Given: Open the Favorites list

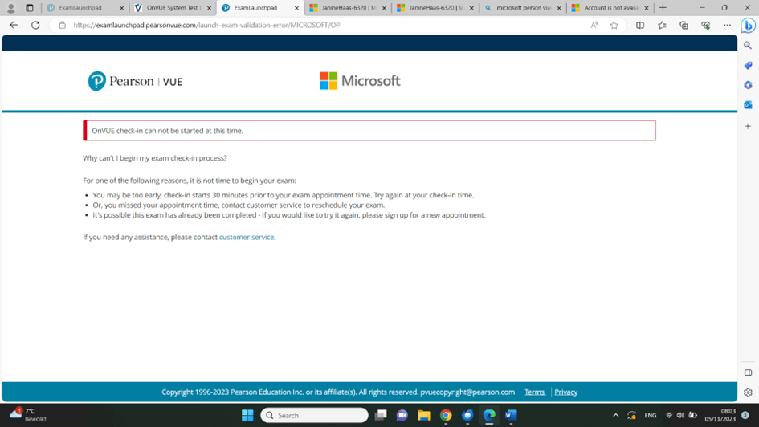Looking at the screenshot, I should pyautogui.click(x=662, y=25).
